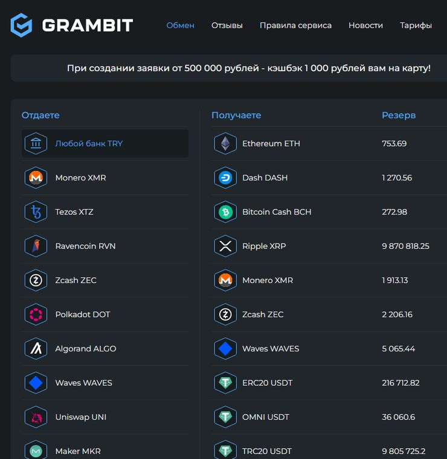
Task: Click the bank icon for Любой банк TRY
Action: pyautogui.click(x=36, y=144)
